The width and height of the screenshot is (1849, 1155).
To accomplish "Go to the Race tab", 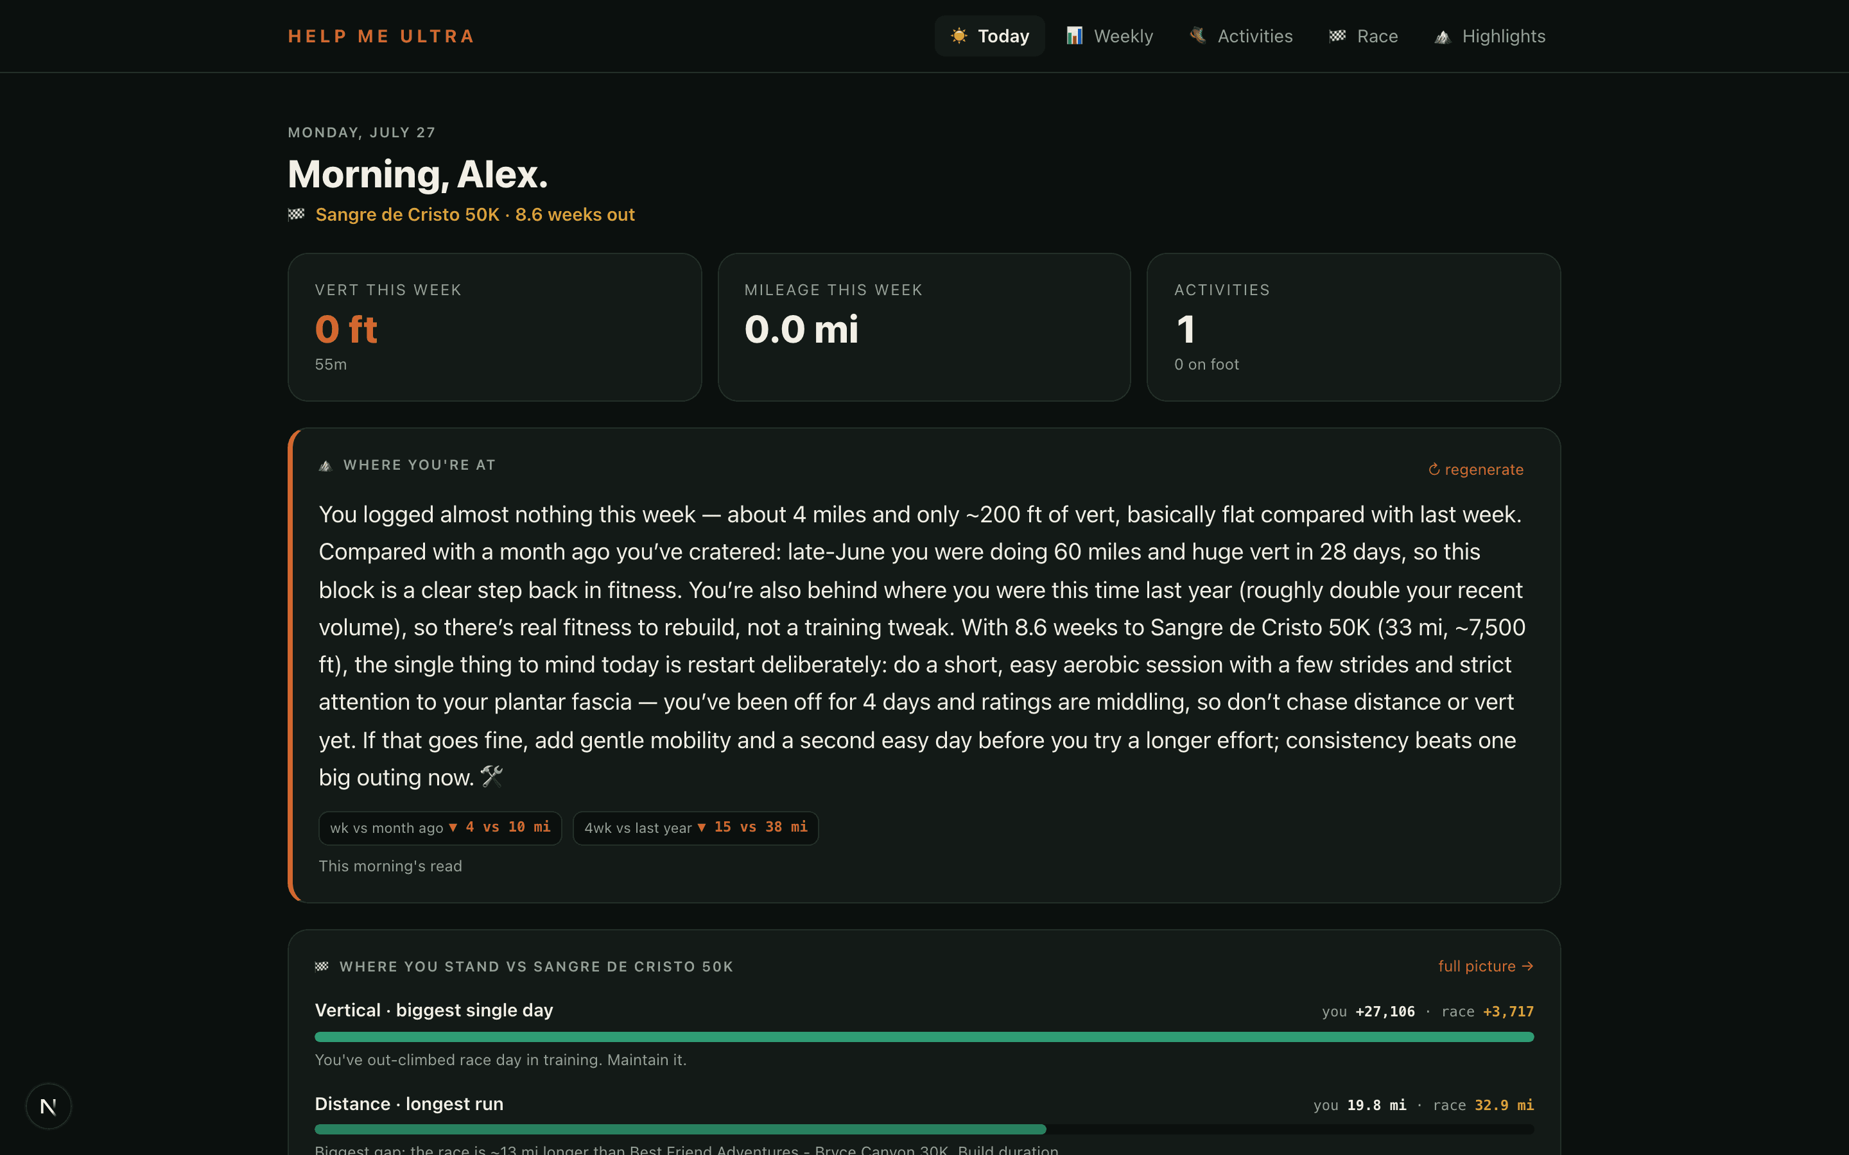I will pyautogui.click(x=1364, y=36).
